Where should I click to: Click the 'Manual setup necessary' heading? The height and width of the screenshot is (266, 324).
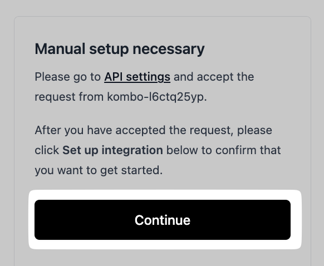coord(120,49)
